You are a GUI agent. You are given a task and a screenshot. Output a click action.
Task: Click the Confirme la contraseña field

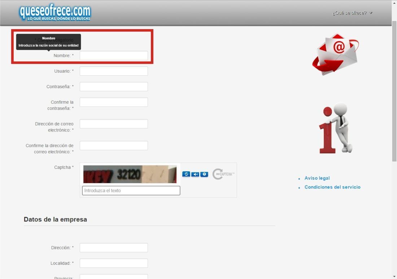[x=114, y=102]
